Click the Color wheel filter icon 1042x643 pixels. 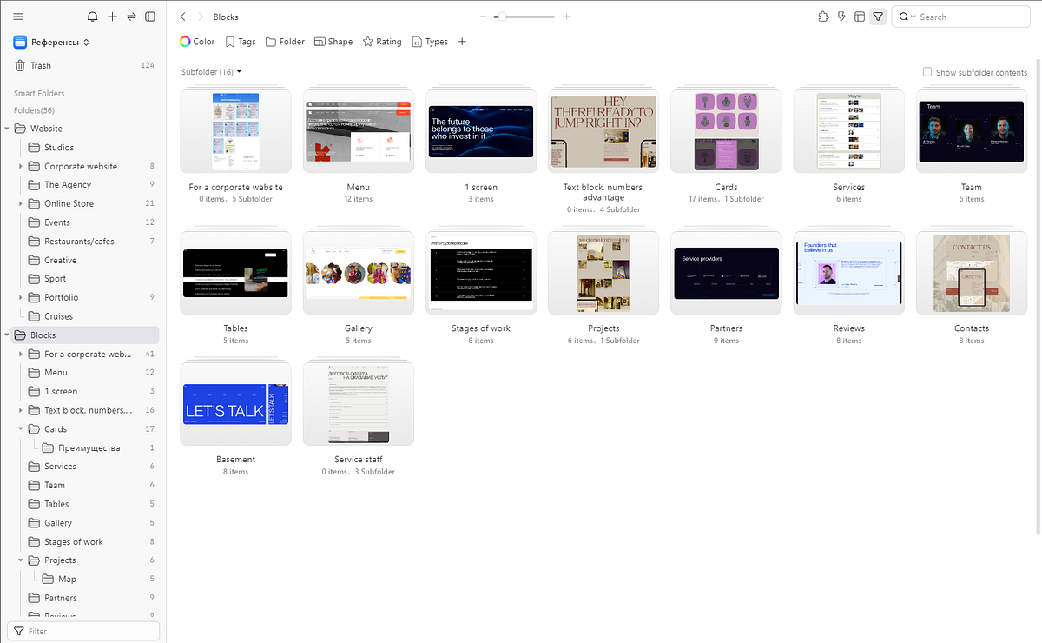pyautogui.click(x=185, y=42)
